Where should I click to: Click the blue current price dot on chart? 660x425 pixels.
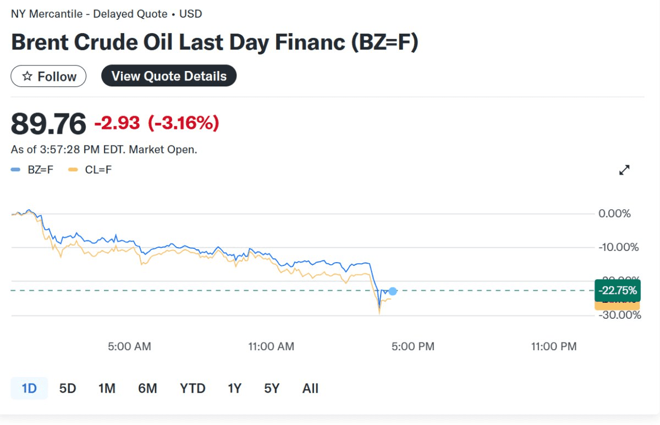(392, 291)
